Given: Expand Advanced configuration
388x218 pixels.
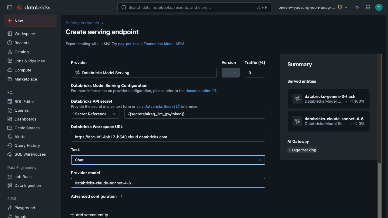Looking at the screenshot, I should [x=97, y=196].
